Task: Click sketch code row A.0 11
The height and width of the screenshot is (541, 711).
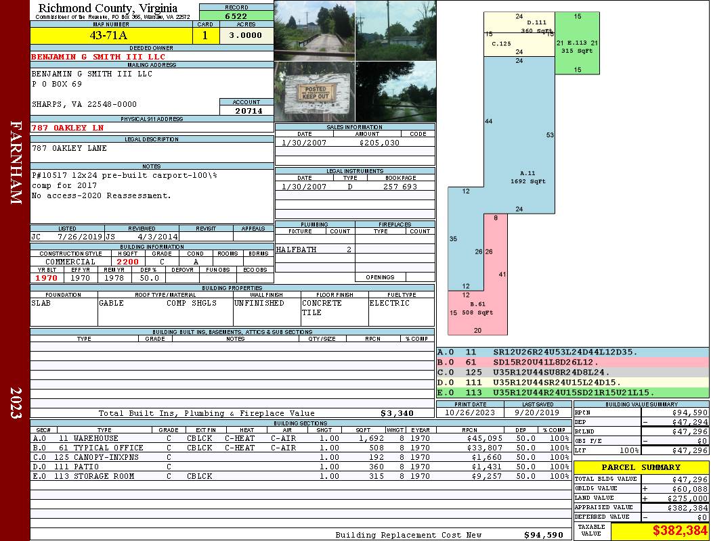Action: [573, 352]
